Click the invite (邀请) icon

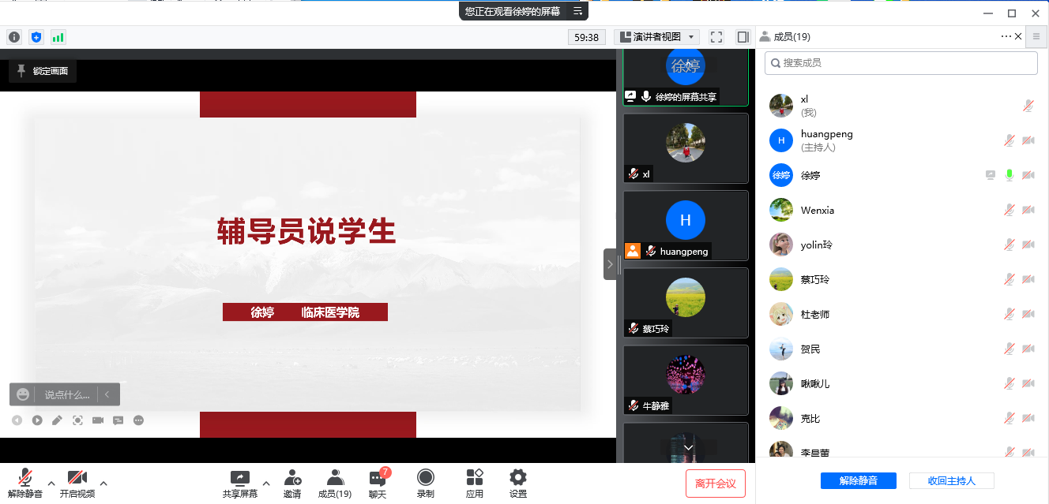[x=292, y=483]
